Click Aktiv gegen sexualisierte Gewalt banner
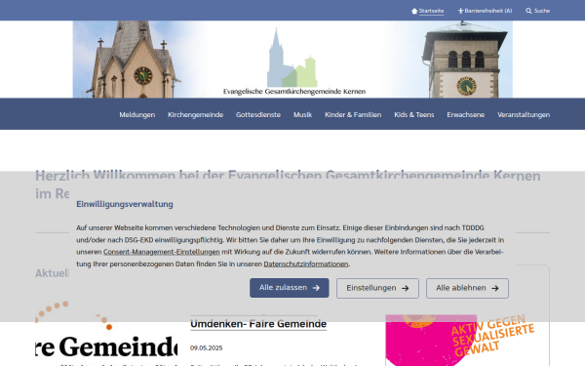This screenshot has height=366, width=585. 460,341
